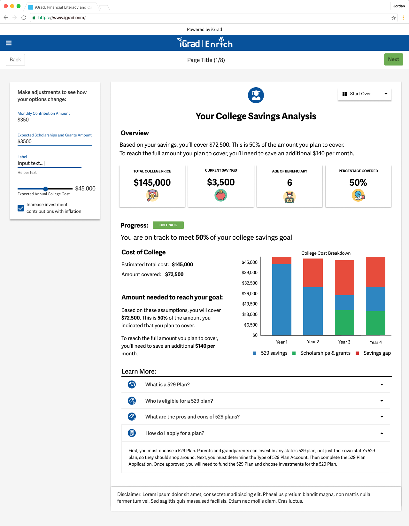Click the Savings gap red legend marker
Viewport: 409px width, 526px height.
pos(357,353)
